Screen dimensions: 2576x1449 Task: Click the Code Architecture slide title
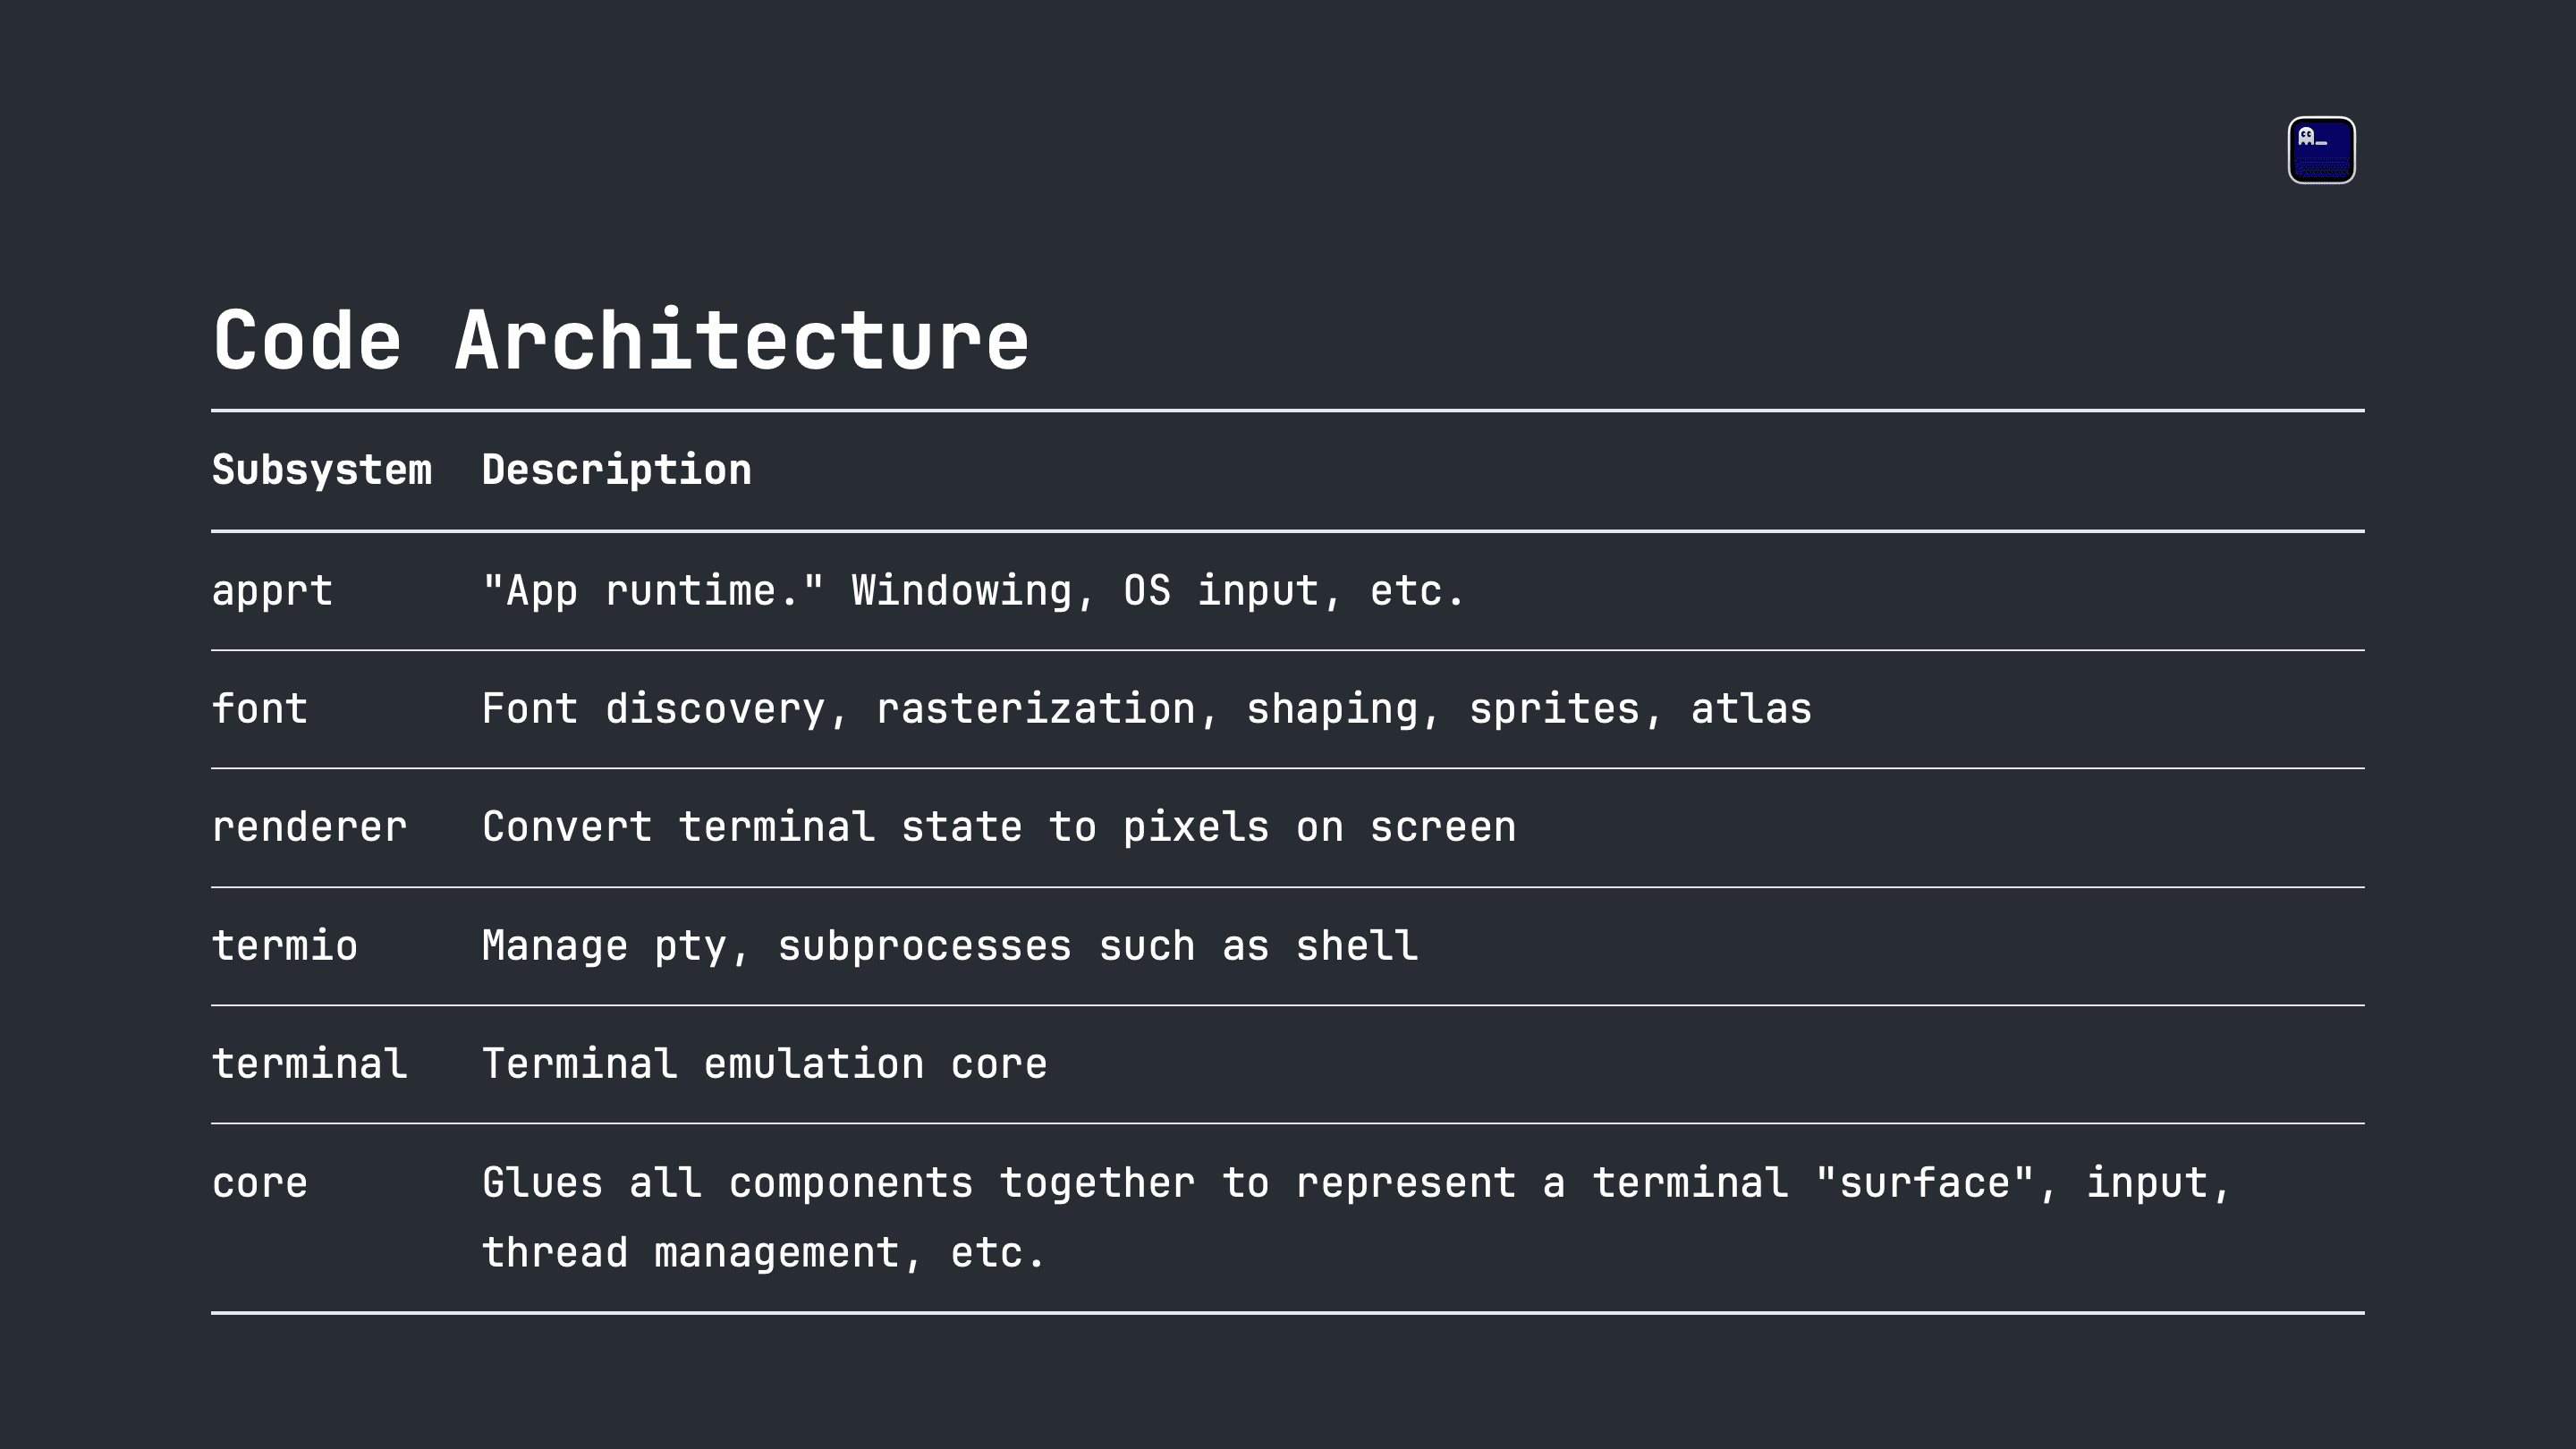621,341
